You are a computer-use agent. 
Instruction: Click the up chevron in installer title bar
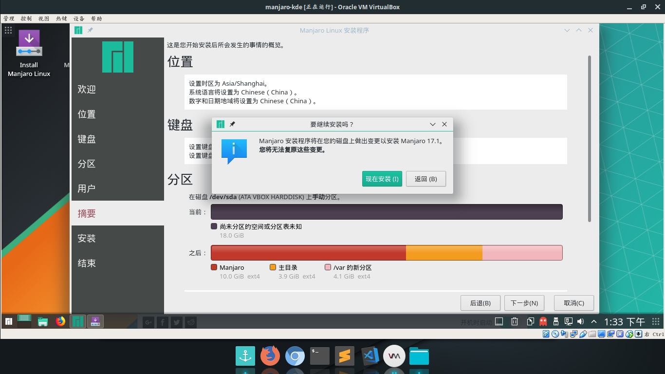(x=579, y=30)
